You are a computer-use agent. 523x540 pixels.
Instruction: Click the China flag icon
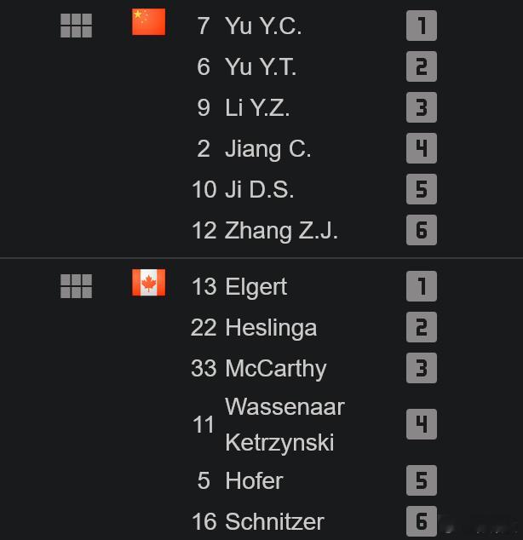pos(149,22)
